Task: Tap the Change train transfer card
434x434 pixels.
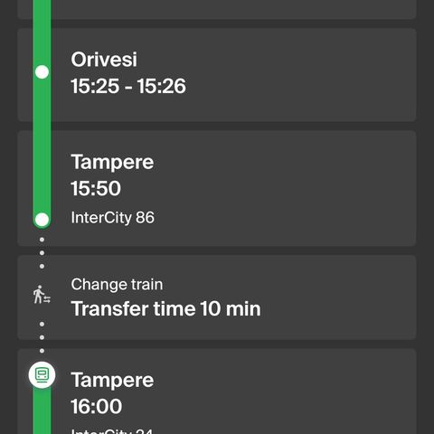Action: (217, 297)
